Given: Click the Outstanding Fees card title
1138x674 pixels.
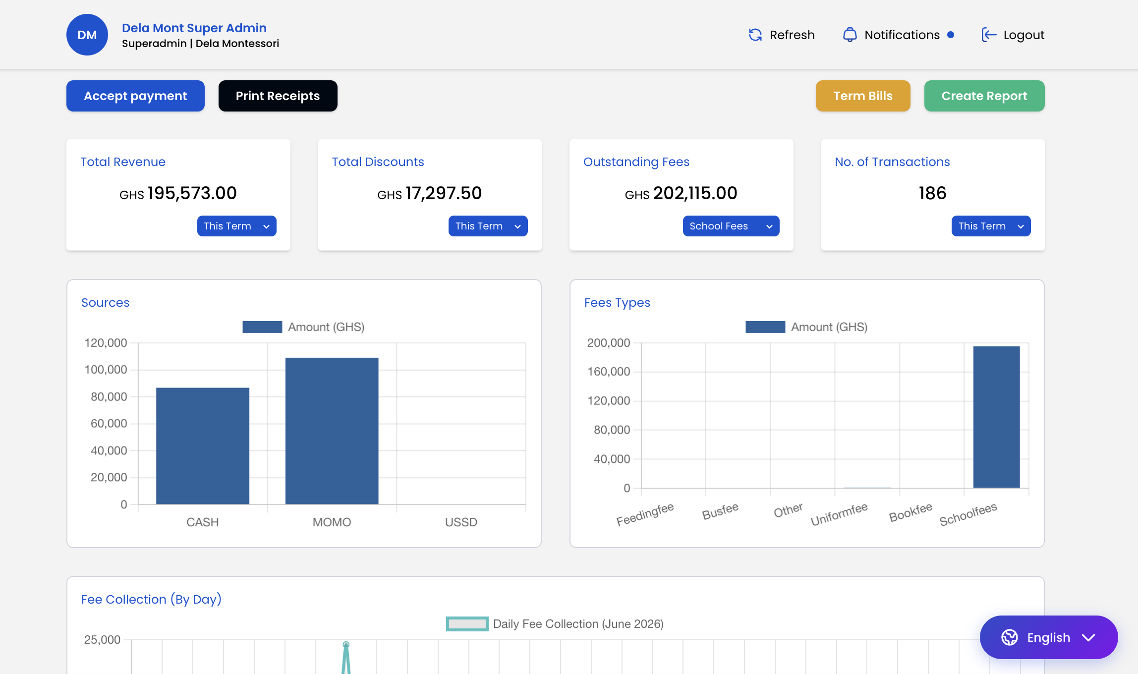Looking at the screenshot, I should tap(636, 162).
